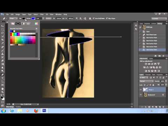Image resolution: width=168 pixels, height=126 pixels.
Task: Switch to the Channels tab
Action: click(x=148, y=75)
